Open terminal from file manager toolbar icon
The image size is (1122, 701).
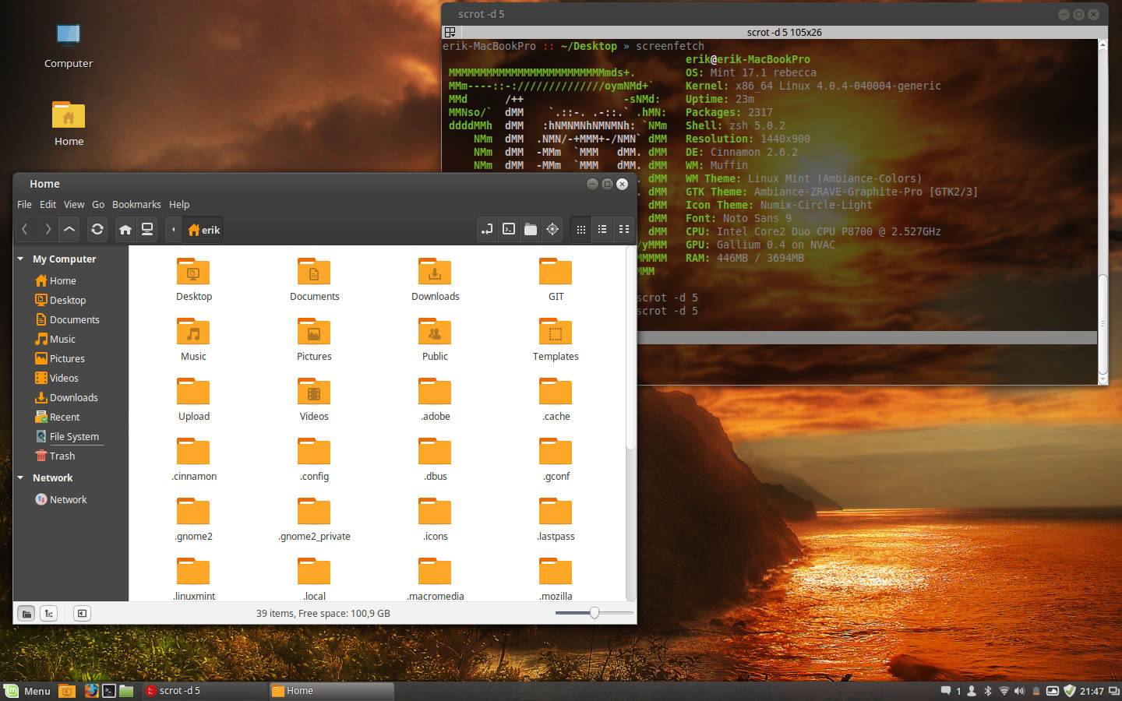pos(509,229)
